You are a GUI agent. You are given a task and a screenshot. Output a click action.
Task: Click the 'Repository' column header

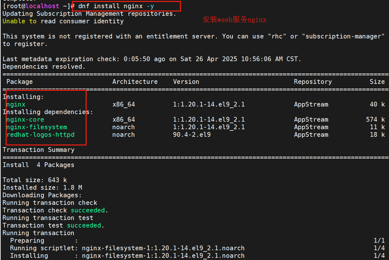313,82
